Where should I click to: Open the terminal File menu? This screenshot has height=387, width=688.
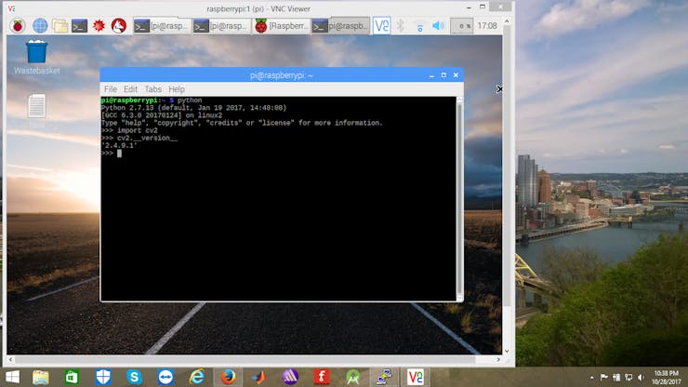(x=111, y=89)
